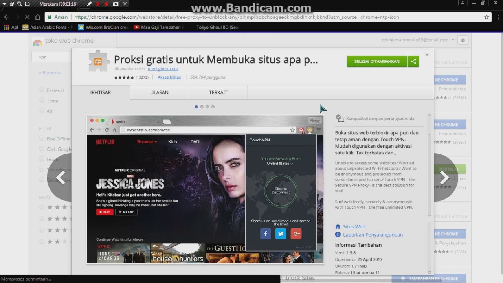This screenshot has width=503, height=283.
Task: Click the Netflix TouchVPN screenshot preview
Action: [x=205, y=189]
